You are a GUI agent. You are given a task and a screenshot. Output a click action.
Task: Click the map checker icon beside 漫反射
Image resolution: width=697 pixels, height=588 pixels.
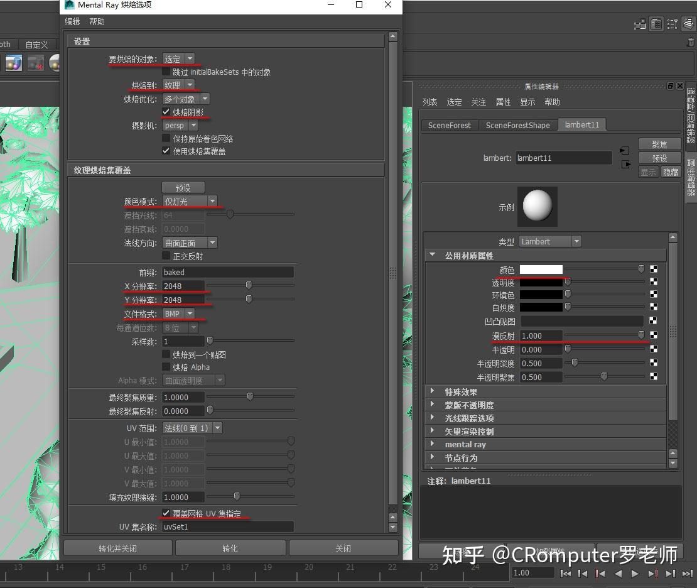coord(655,335)
